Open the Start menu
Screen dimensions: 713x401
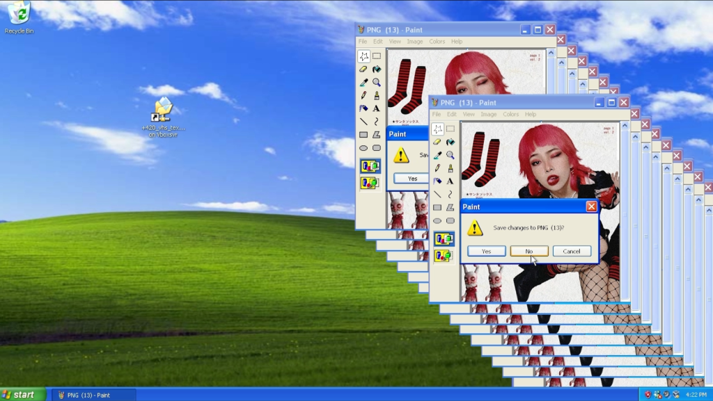23,395
